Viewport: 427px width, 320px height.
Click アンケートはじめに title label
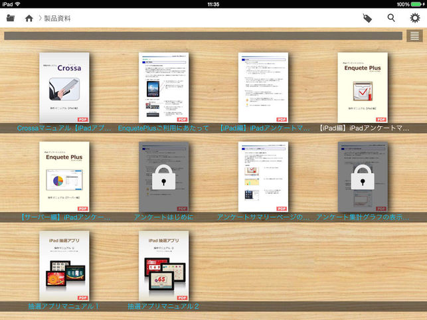click(x=163, y=217)
